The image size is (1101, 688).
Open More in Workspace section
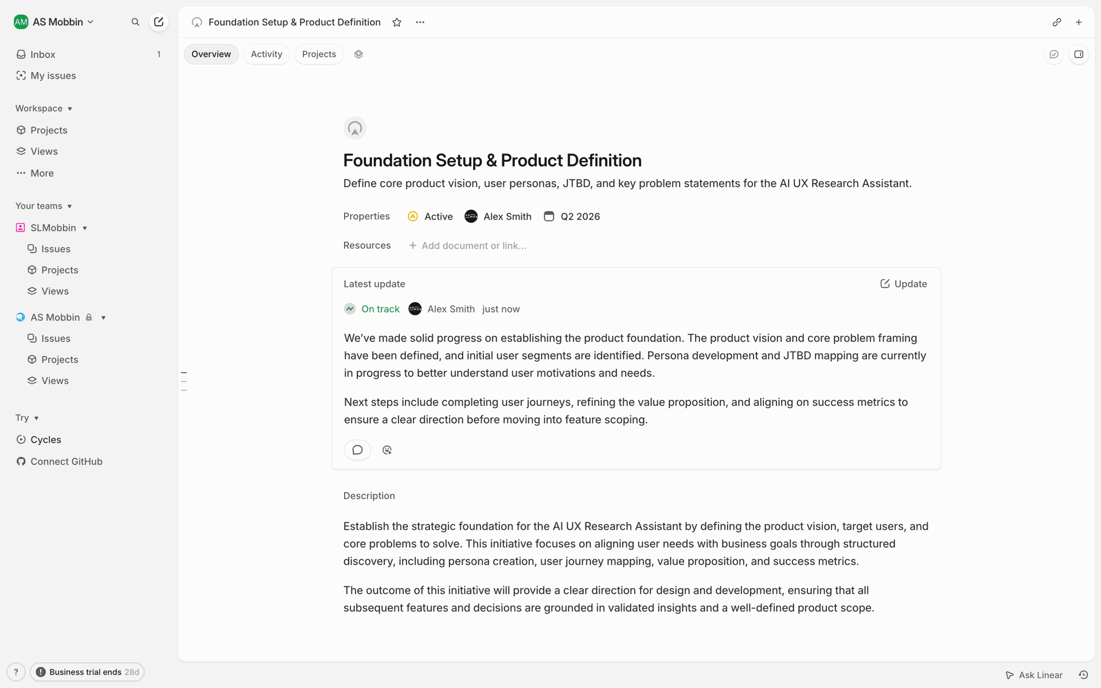[x=35, y=173]
